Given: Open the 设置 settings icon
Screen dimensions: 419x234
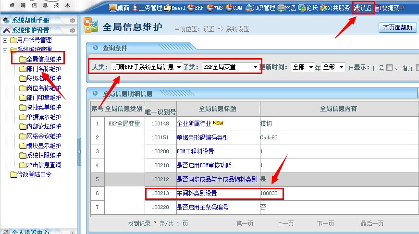Looking at the screenshot, I should [357, 8].
